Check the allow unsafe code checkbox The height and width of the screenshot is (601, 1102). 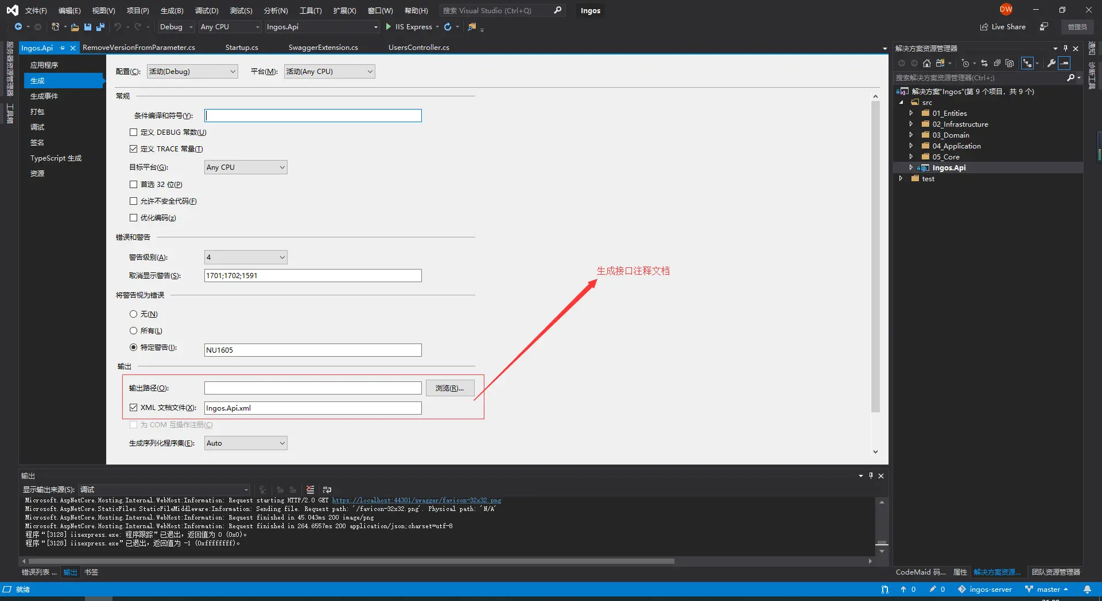(133, 201)
